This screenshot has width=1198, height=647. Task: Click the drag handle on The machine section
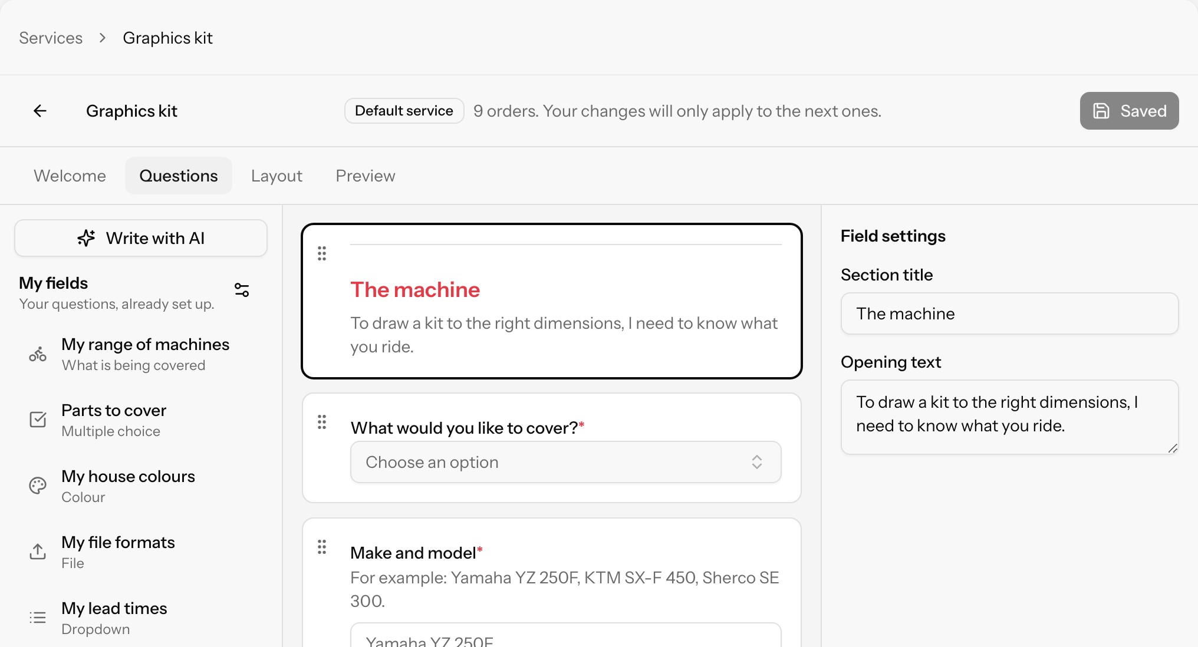[x=322, y=253]
